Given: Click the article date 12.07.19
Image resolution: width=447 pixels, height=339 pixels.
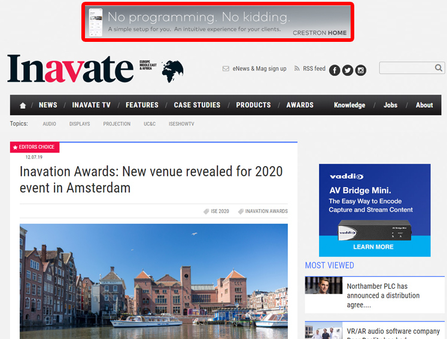Looking at the screenshot, I should 34,157.
